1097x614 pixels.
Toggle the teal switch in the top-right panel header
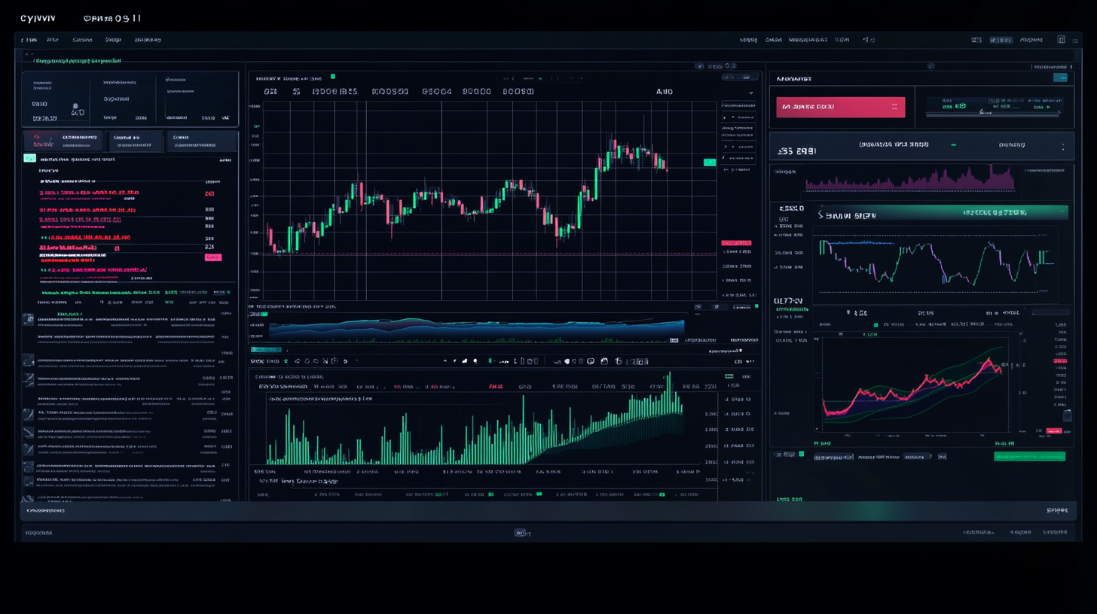click(1061, 78)
